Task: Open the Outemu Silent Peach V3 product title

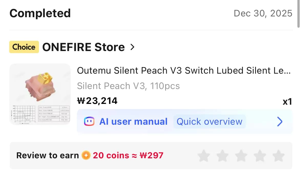Action: pyautogui.click(x=184, y=71)
